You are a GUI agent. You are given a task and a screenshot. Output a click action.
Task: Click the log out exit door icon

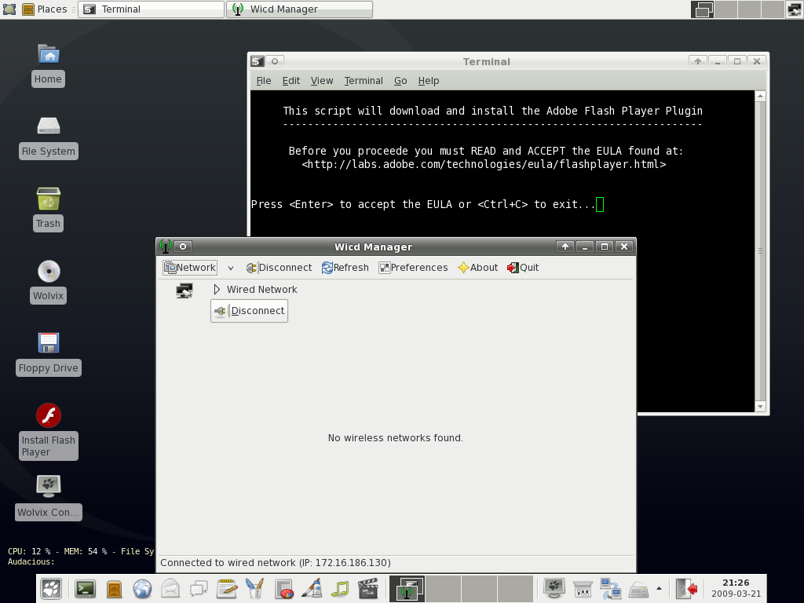point(686,589)
